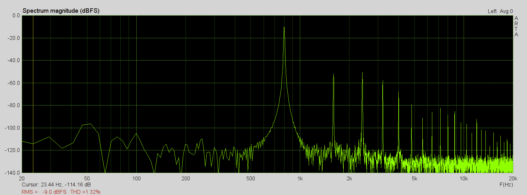Screen dimensions: 527x195
Task: Click the F(Hz) axis label
Action: click(x=506, y=184)
